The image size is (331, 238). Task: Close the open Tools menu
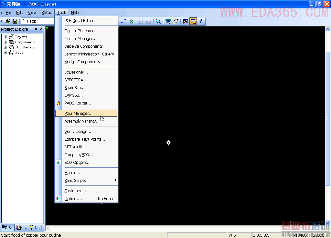(62, 13)
